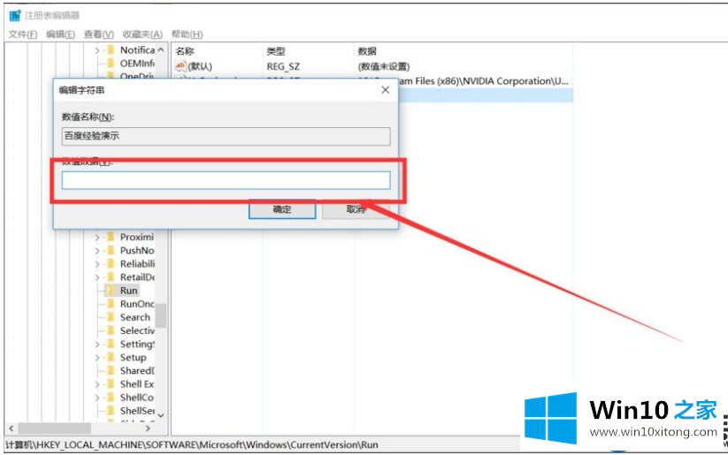Click the Run folder icon
The height and width of the screenshot is (455, 728).
111,291
